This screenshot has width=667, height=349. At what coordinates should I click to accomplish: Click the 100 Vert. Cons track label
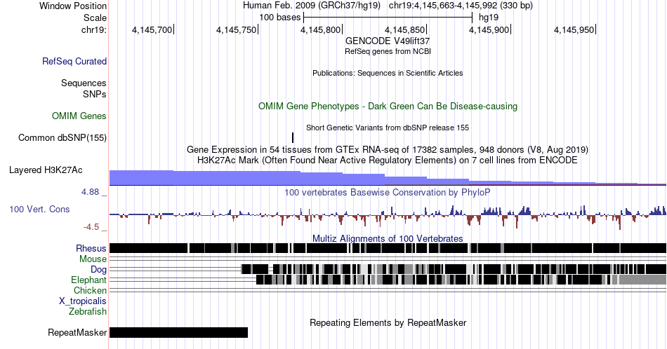pyautogui.click(x=39, y=209)
